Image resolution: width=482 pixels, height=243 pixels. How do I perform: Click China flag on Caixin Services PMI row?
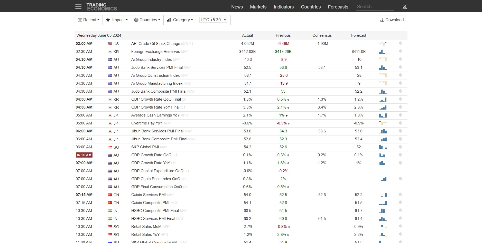click(x=110, y=195)
